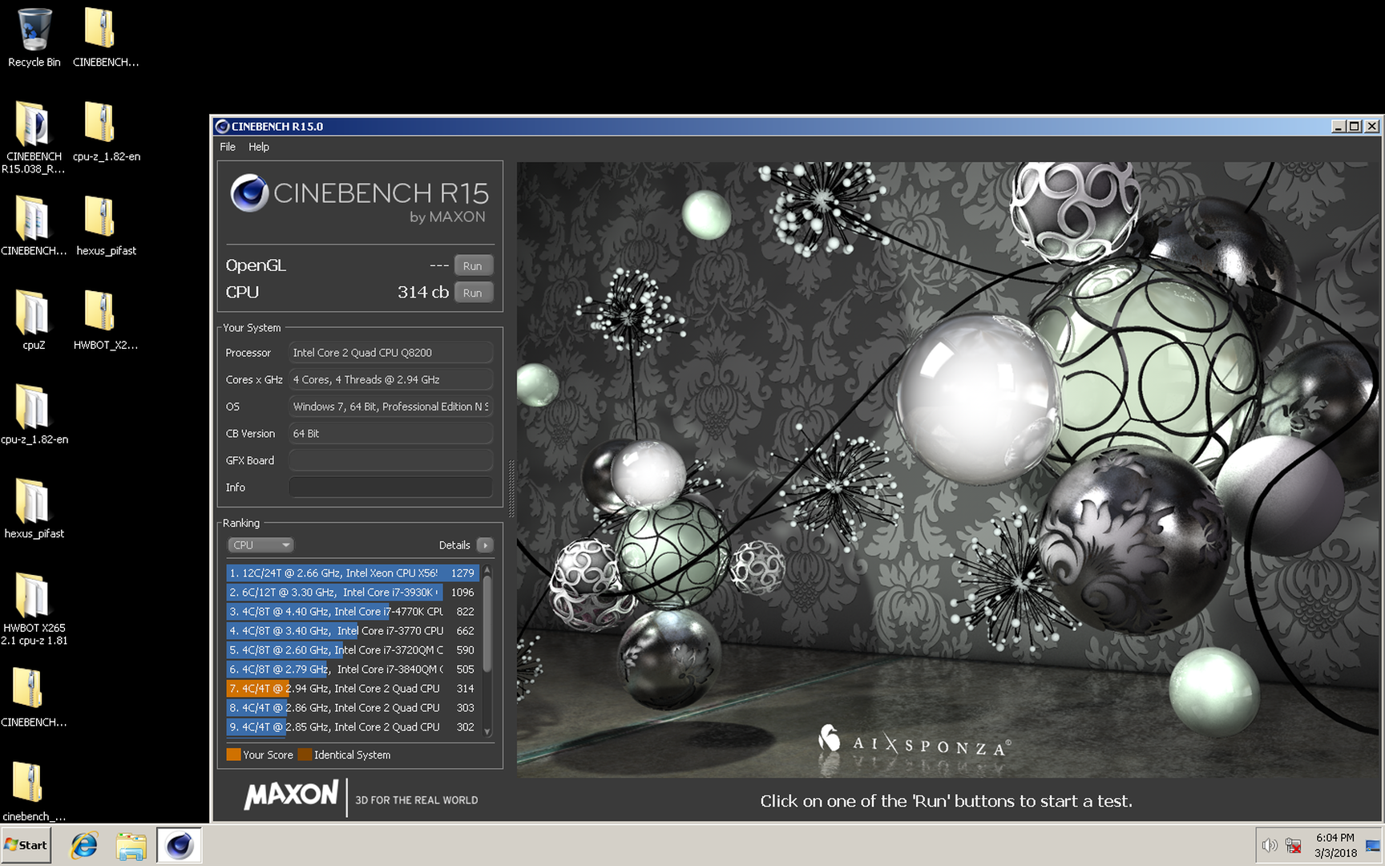
Task: Select ranking row 6 Core i7-3840QM
Action: point(353,670)
